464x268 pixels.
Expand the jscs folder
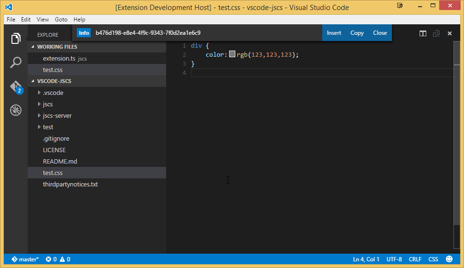click(x=39, y=104)
